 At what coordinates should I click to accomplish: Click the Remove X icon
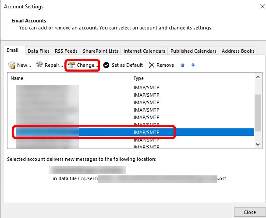coord(151,65)
